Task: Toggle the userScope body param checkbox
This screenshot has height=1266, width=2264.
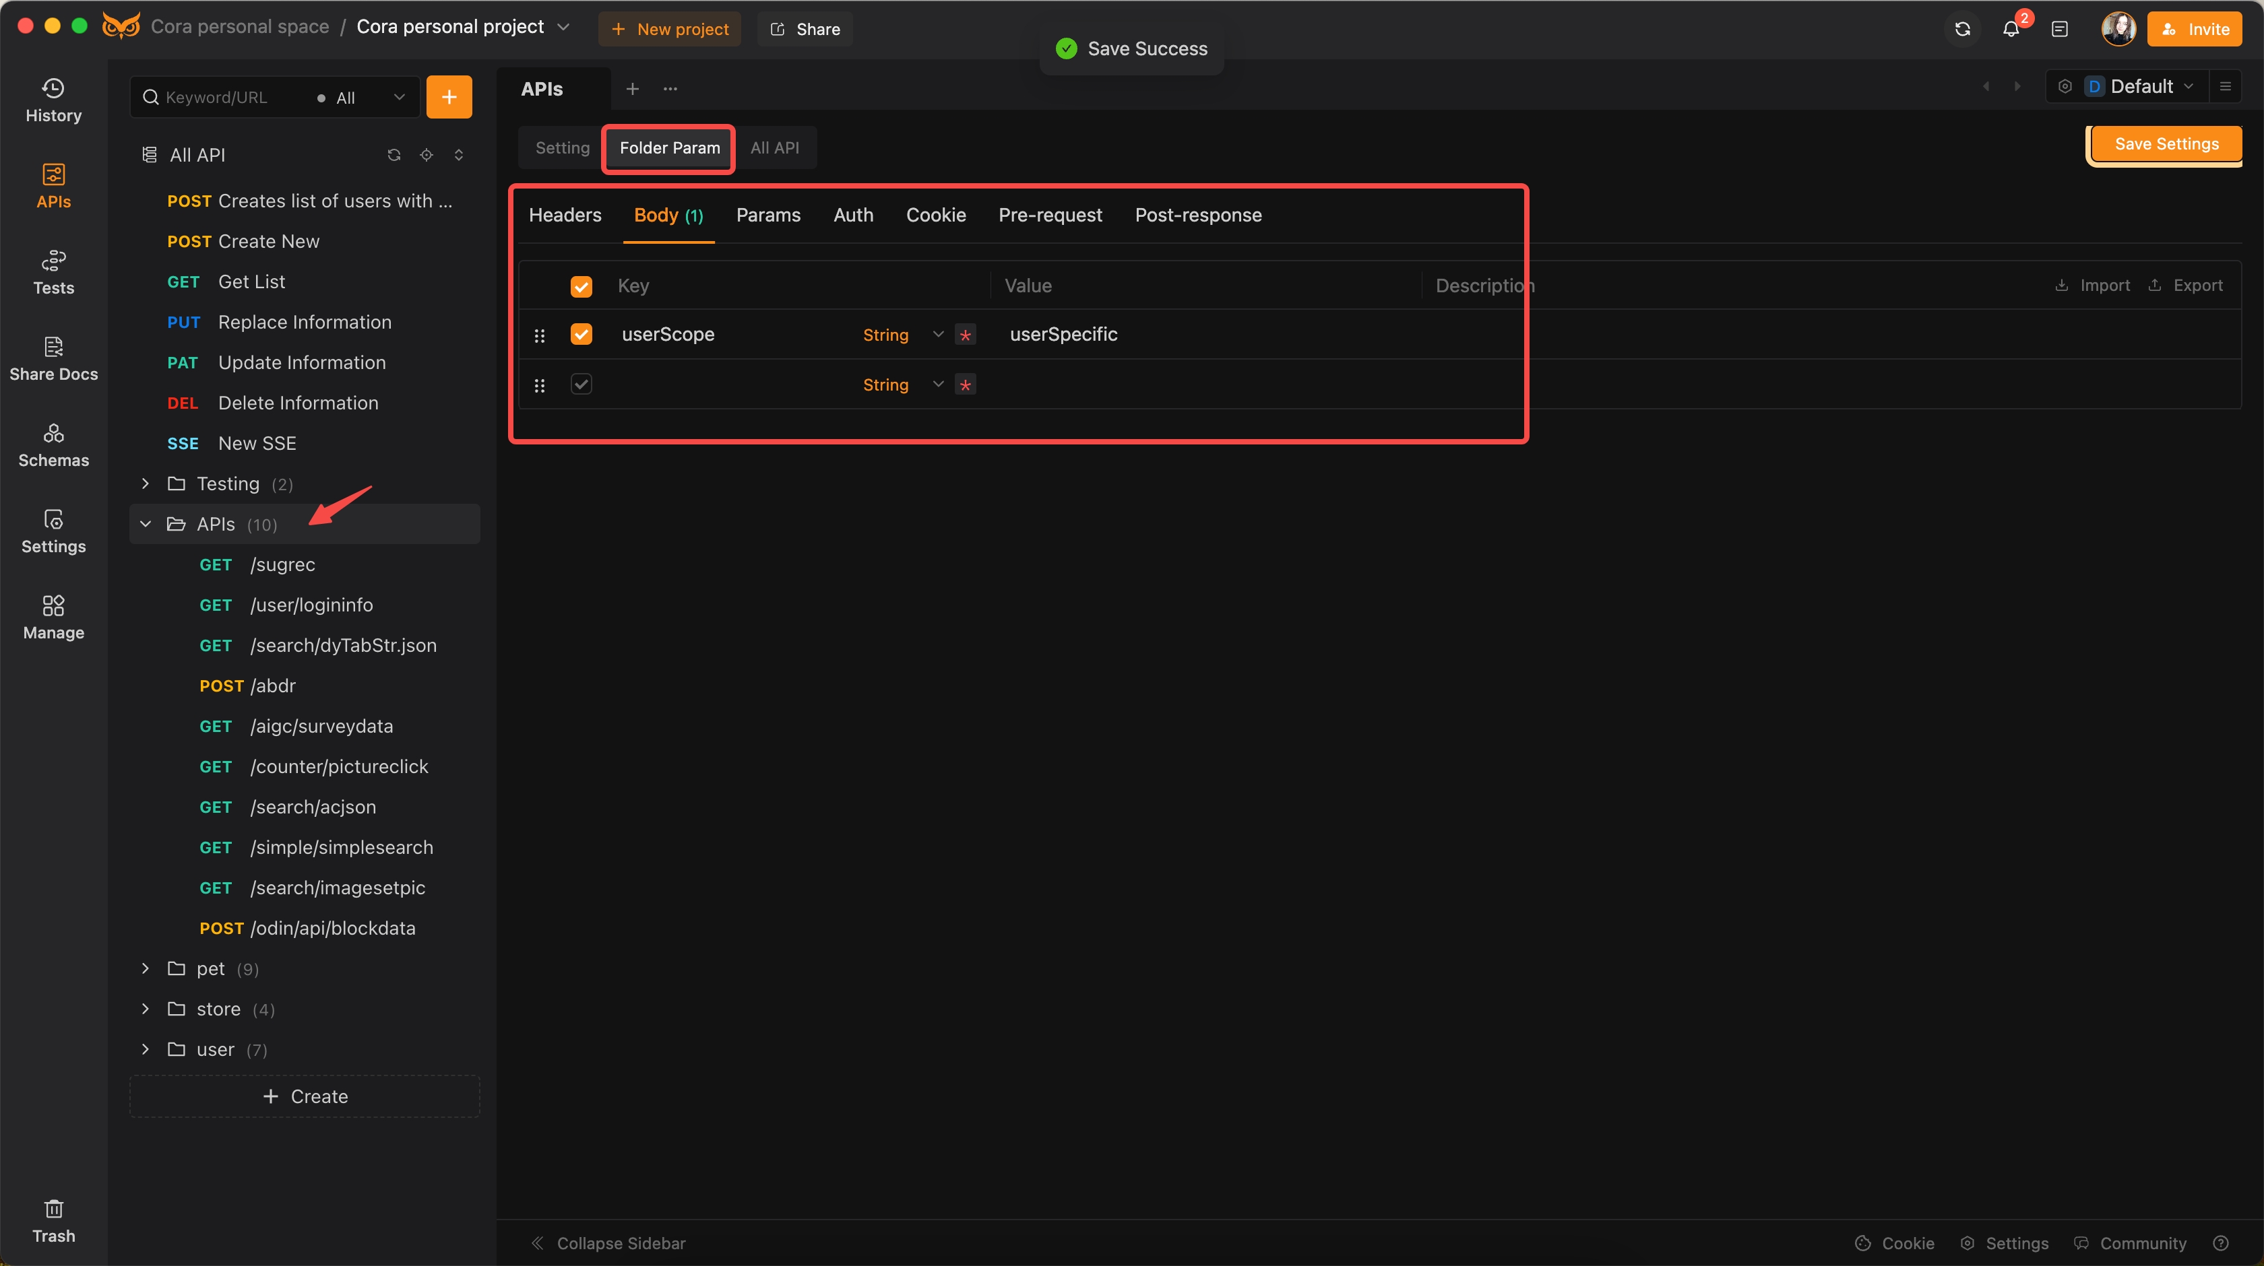Action: click(583, 334)
